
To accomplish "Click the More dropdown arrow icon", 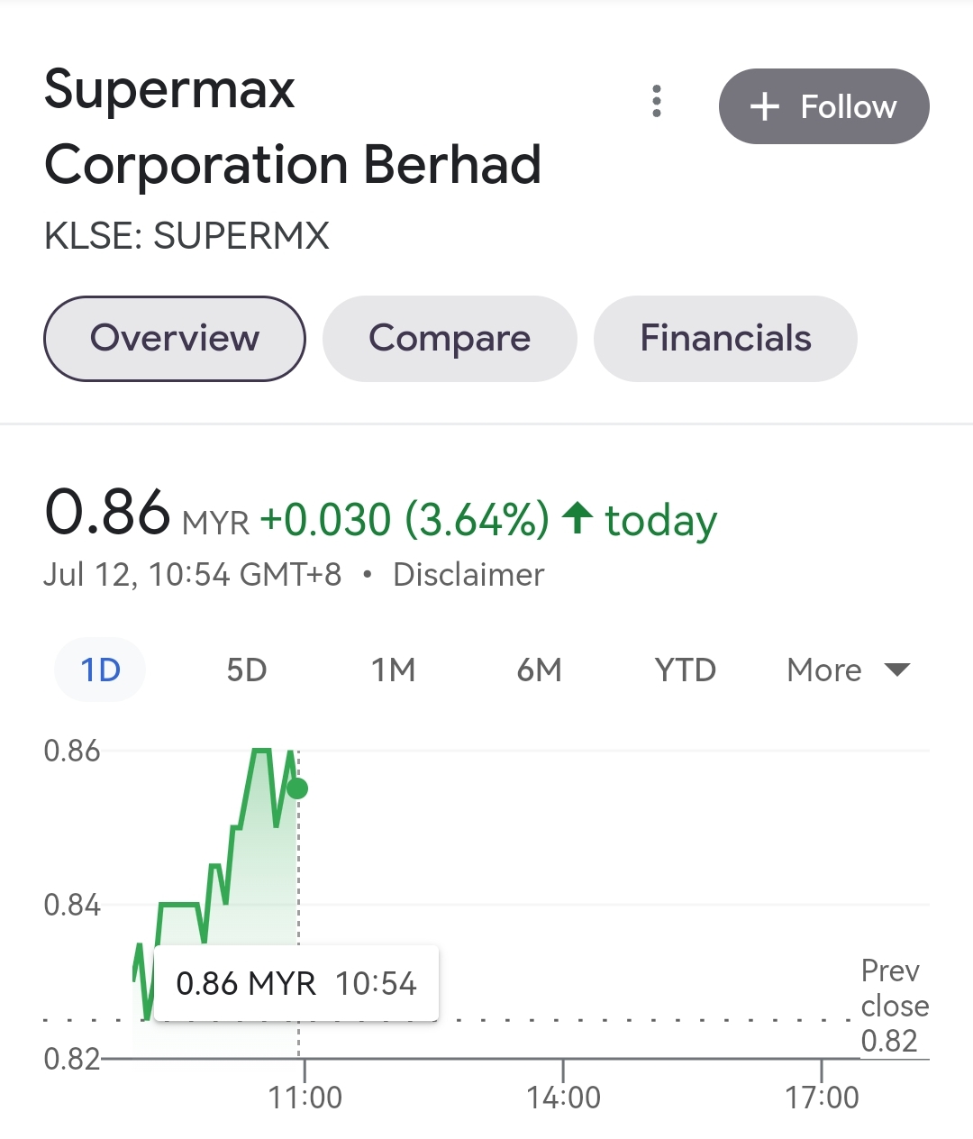I will pyautogui.click(x=897, y=670).
